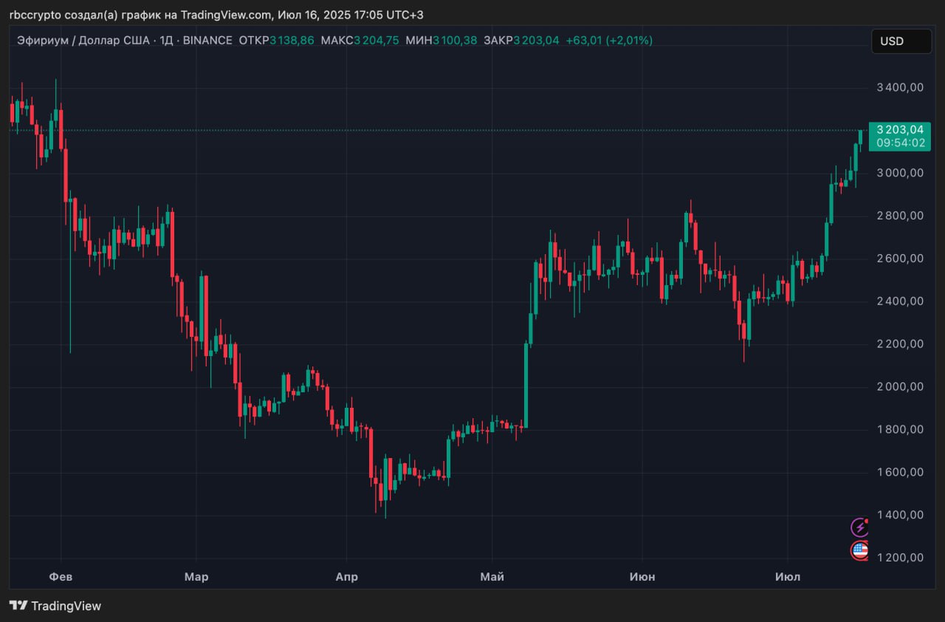Viewport: 945px width, 622px height.
Task: Click the Июн label on time axis
Action: pos(642,577)
